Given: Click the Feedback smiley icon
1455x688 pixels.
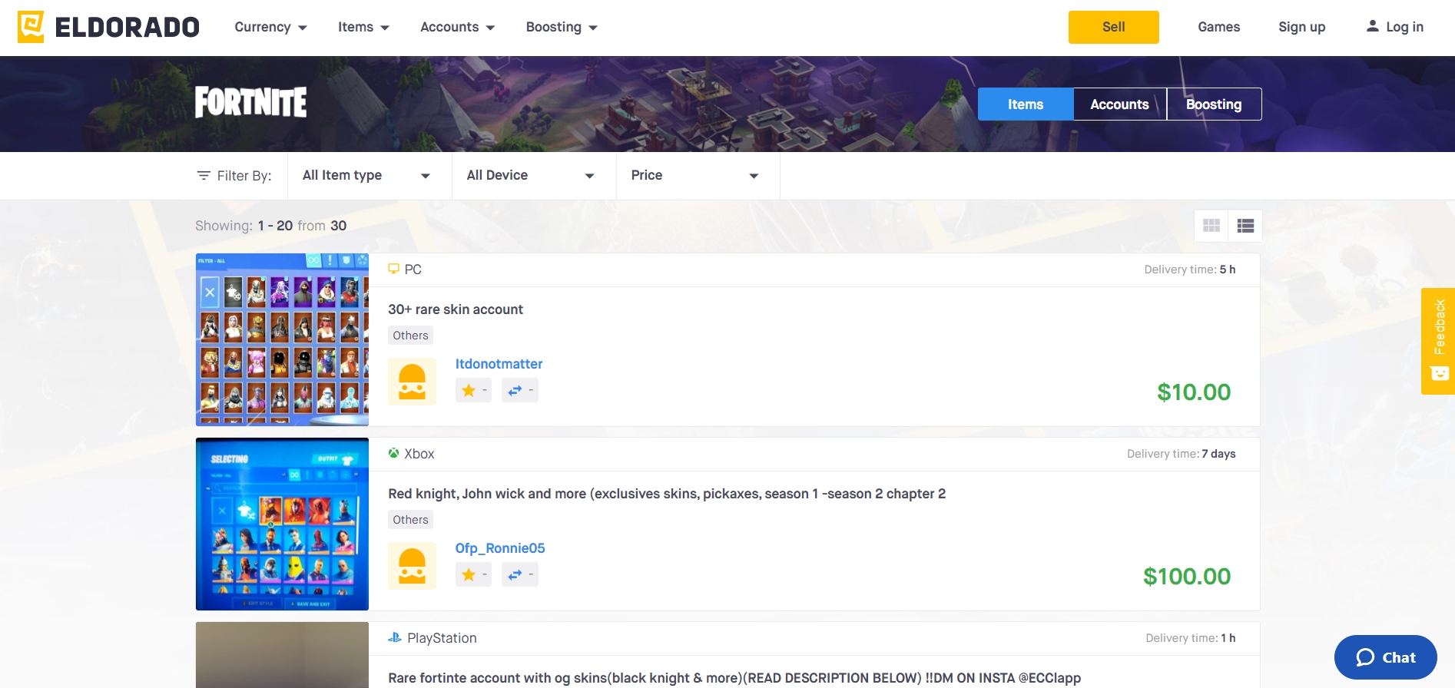Looking at the screenshot, I should [x=1440, y=373].
